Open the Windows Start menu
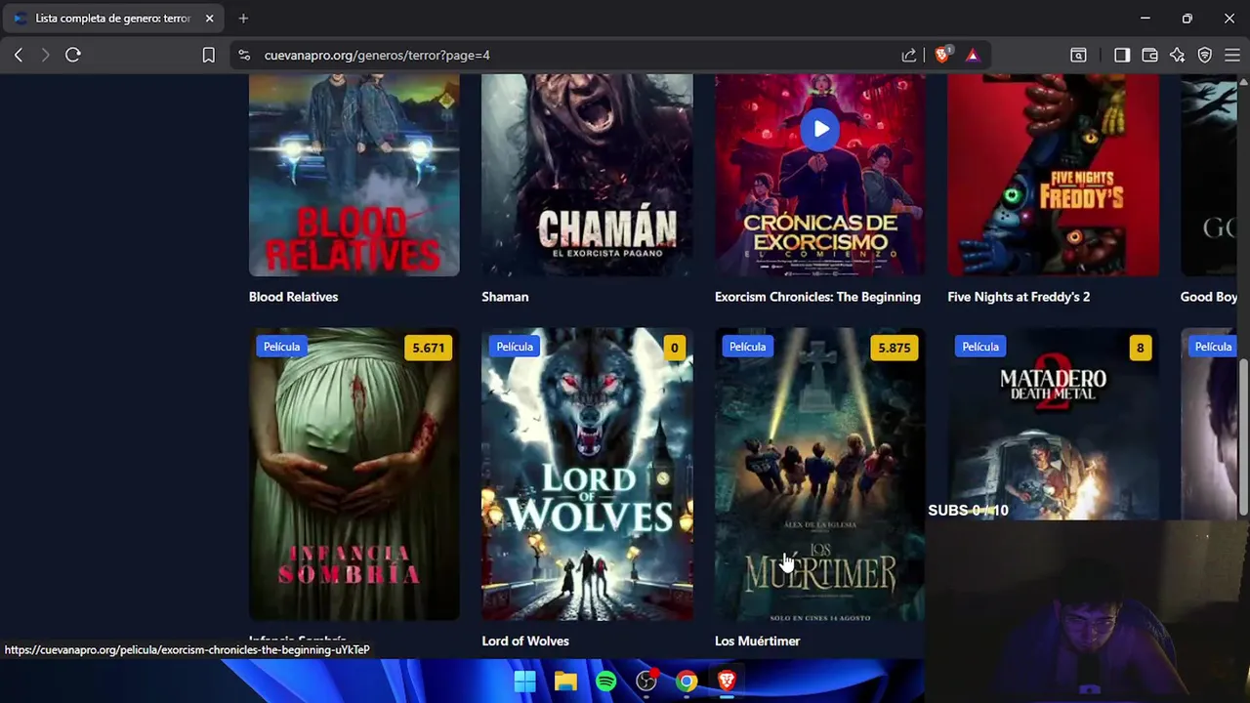The image size is (1250, 703). point(524,681)
